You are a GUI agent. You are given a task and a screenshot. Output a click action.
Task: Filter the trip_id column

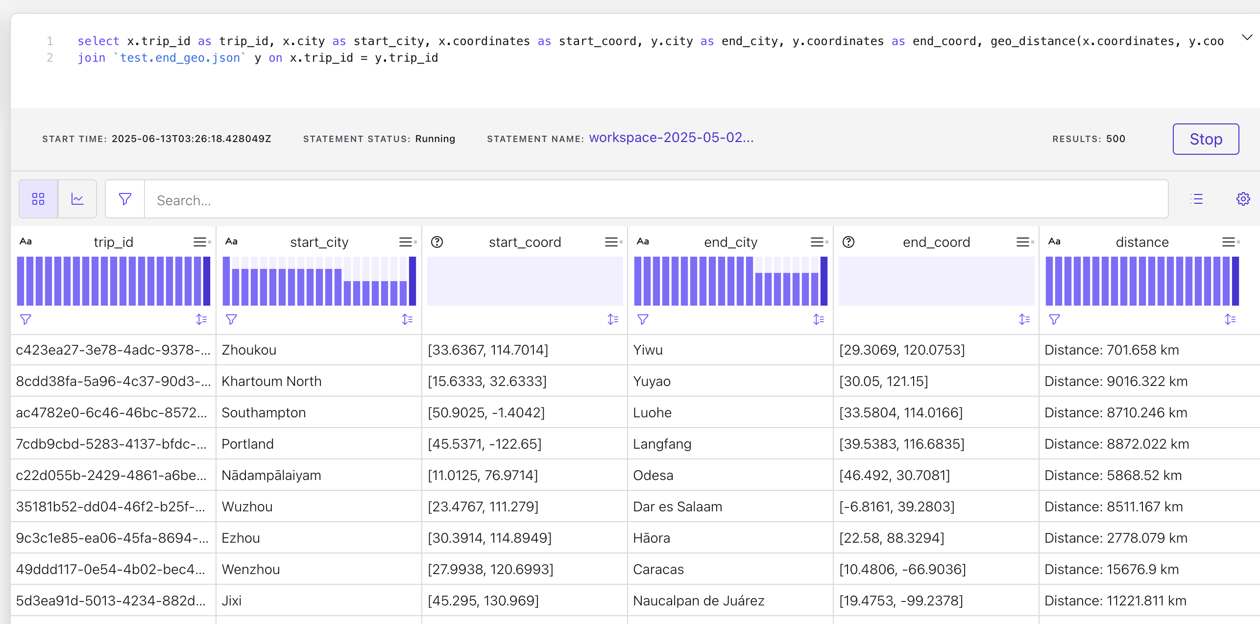pyautogui.click(x=25, y=319)
